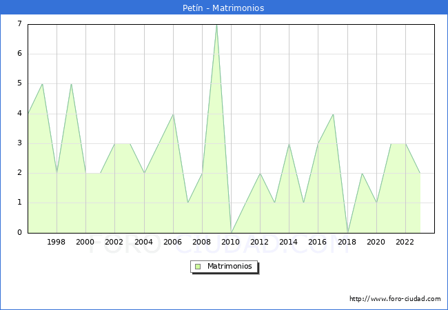Image resolution: width=448 pixels, height=310 pixels.
Task: Select the 2012 x-axis label
Action: (260, 242)
